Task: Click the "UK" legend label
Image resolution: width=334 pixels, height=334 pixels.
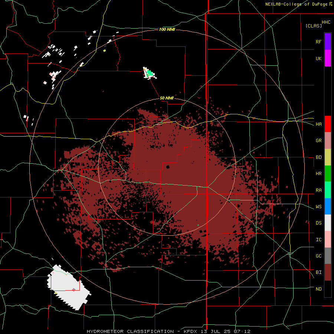Action: [x=318, y=58]
